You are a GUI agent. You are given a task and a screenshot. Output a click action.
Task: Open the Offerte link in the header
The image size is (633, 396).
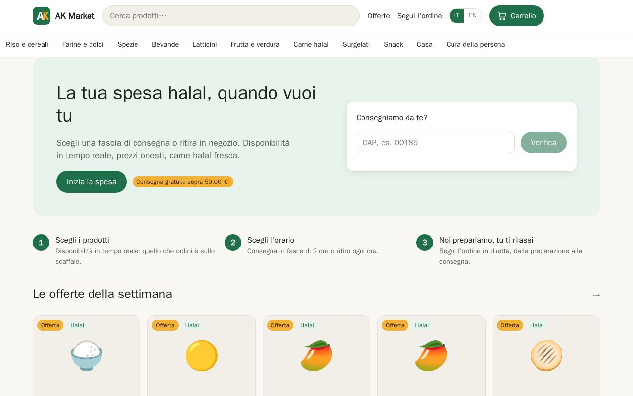pyautogui.click(x=379, y=16)
